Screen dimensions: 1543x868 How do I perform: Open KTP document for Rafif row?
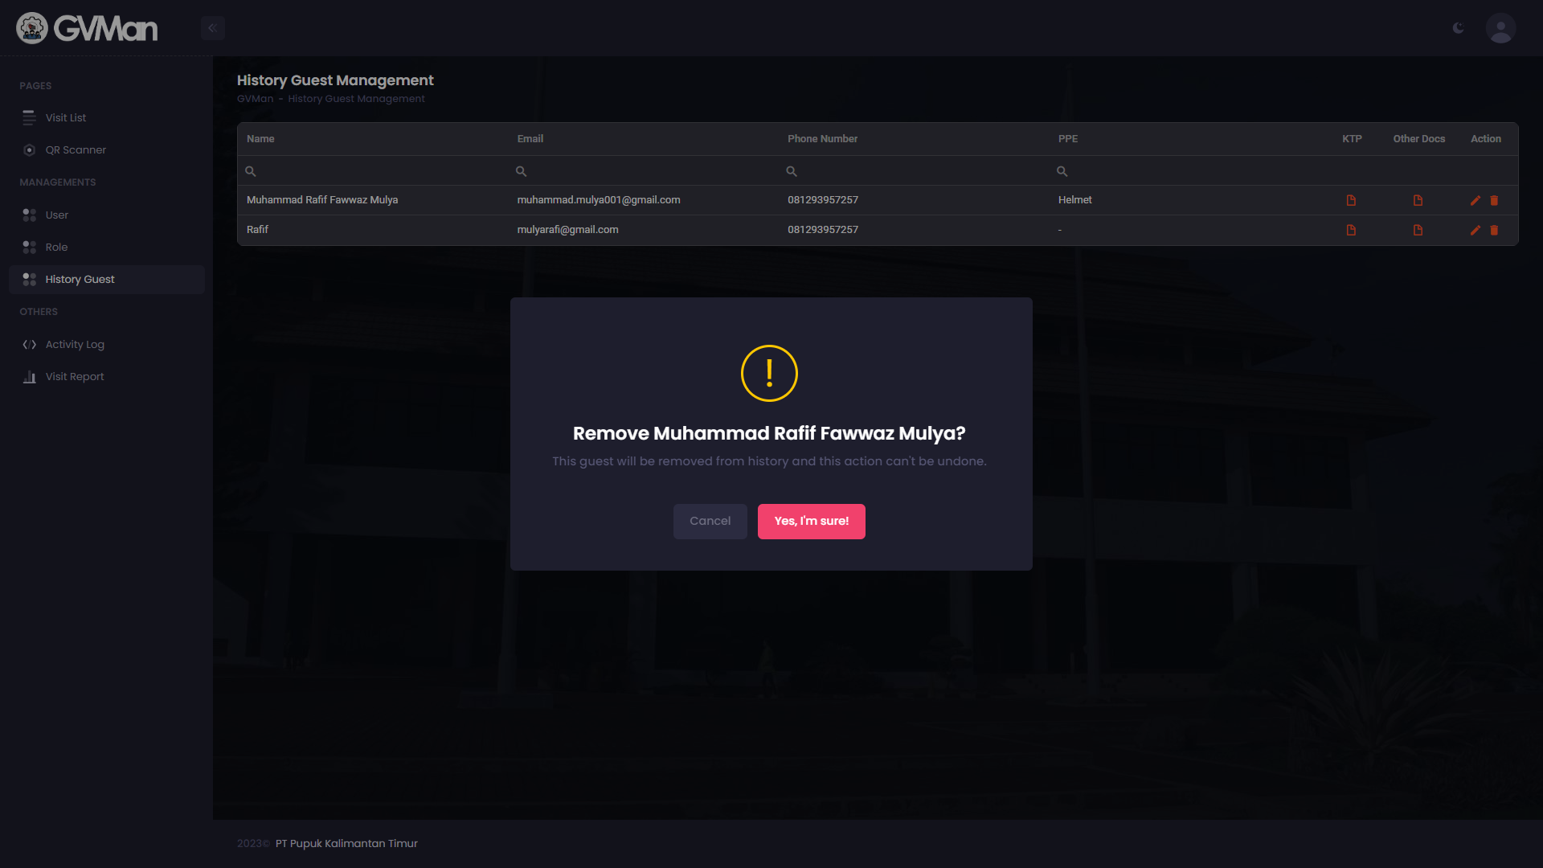pyautogui.click(x=1351, y=230)
